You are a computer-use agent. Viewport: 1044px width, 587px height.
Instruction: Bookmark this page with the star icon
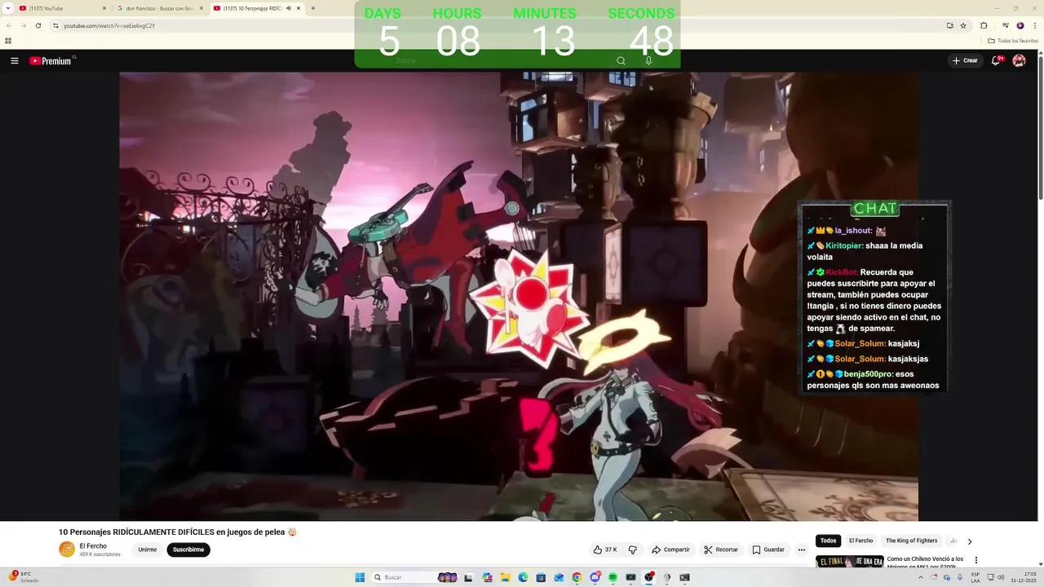tap(963, 25)
